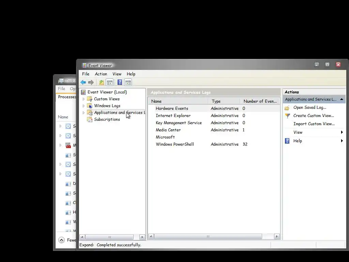Click the Create Custom View funnel icon
This screenshot has height=262, width=349.
pyautogui.click(x=287, y=116)
